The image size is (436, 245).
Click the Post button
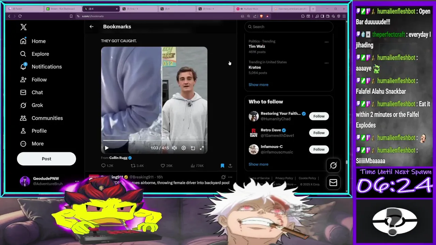tap(46, 159)
